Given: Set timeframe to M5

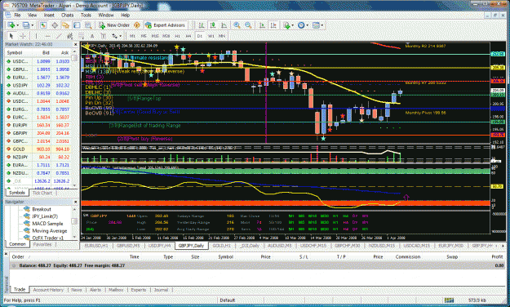Looking at the screenshot, I should coord(144,36).
